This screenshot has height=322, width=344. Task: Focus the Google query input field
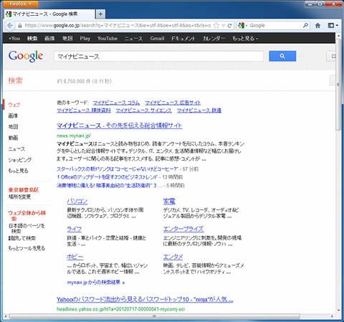point(159,57)
